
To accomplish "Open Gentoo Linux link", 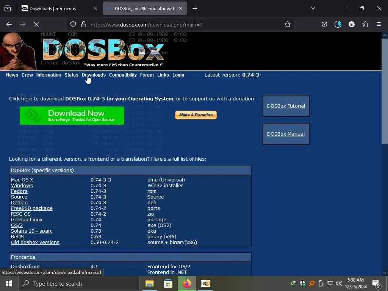I will (x=27, y=220).
